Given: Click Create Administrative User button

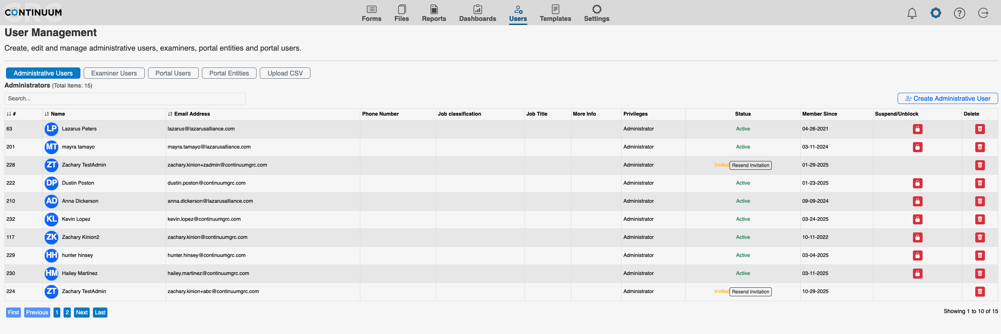Looking at the screenshot, I should coord(948,98).
